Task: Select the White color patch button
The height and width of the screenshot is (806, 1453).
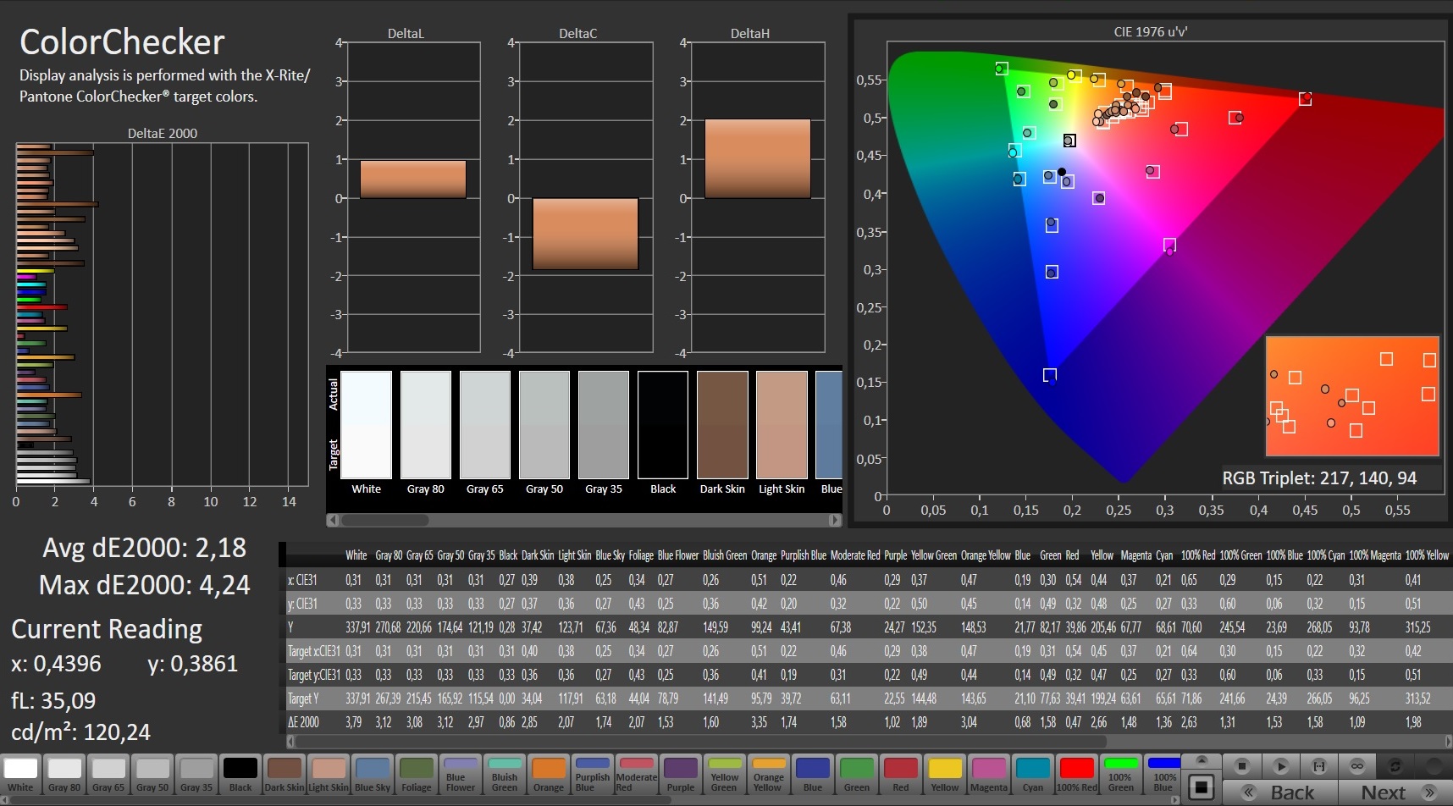Action: 21,775
